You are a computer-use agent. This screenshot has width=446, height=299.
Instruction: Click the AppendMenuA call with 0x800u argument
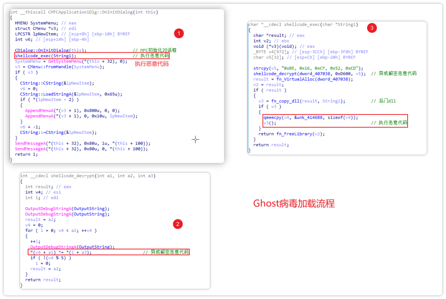[x=72, y=111]
